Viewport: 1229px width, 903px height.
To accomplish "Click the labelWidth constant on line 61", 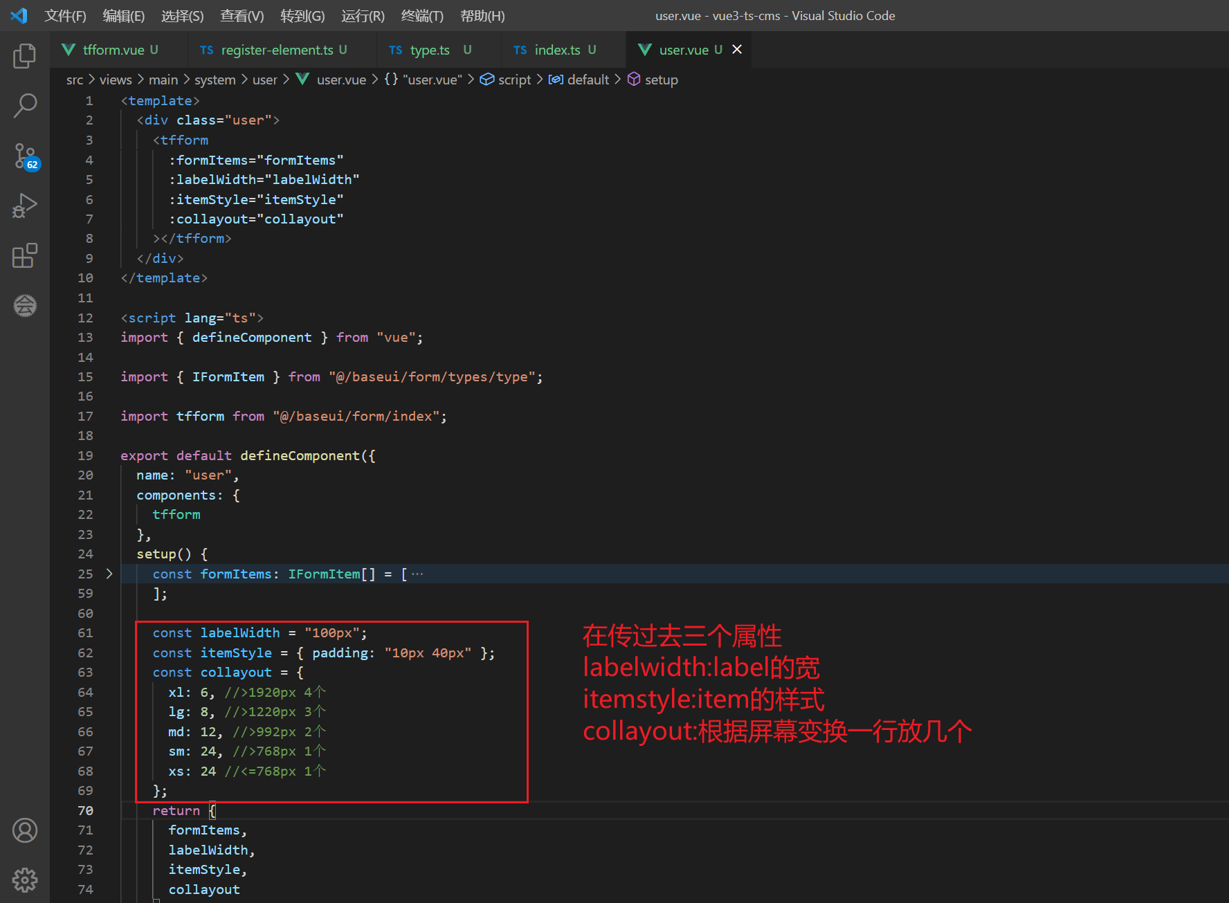I will tap(240, 633).
